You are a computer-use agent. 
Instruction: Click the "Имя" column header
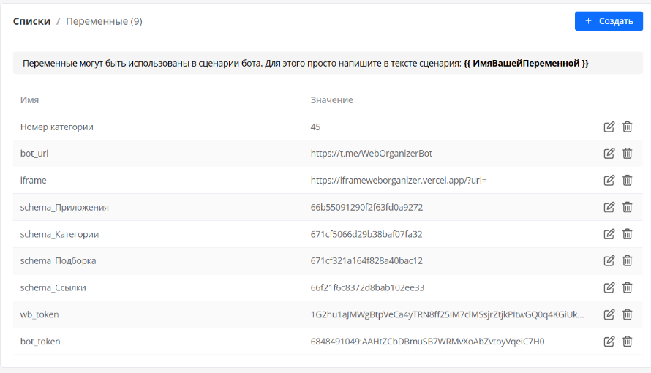(x=29, y=99)
